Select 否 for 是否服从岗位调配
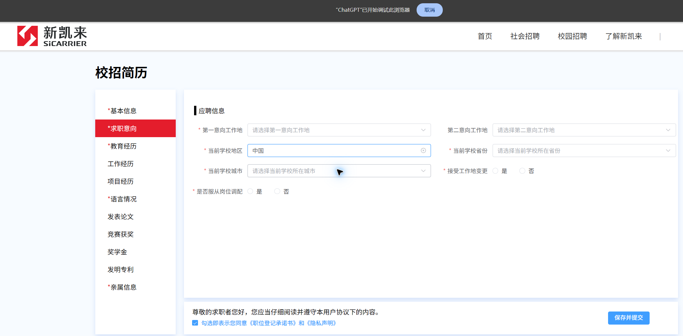 277,191
